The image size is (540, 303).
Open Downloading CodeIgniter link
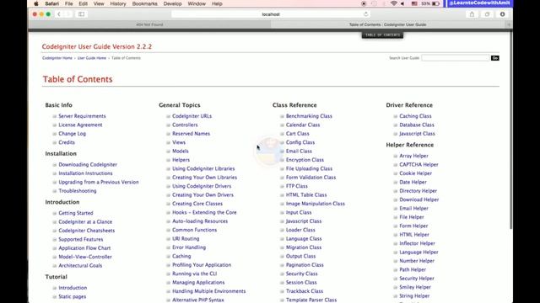click(x=88, y=165)
